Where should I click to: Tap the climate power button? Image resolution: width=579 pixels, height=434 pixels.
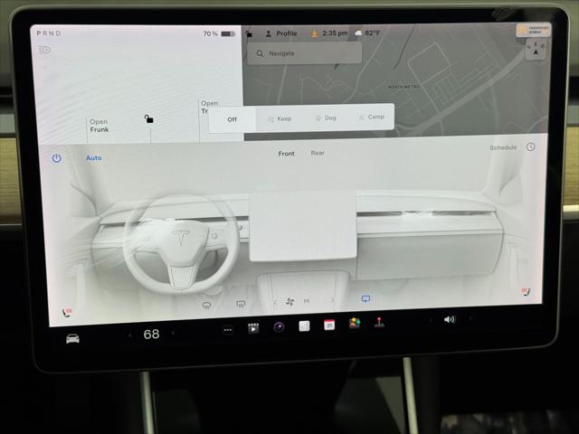click(56, 158)
